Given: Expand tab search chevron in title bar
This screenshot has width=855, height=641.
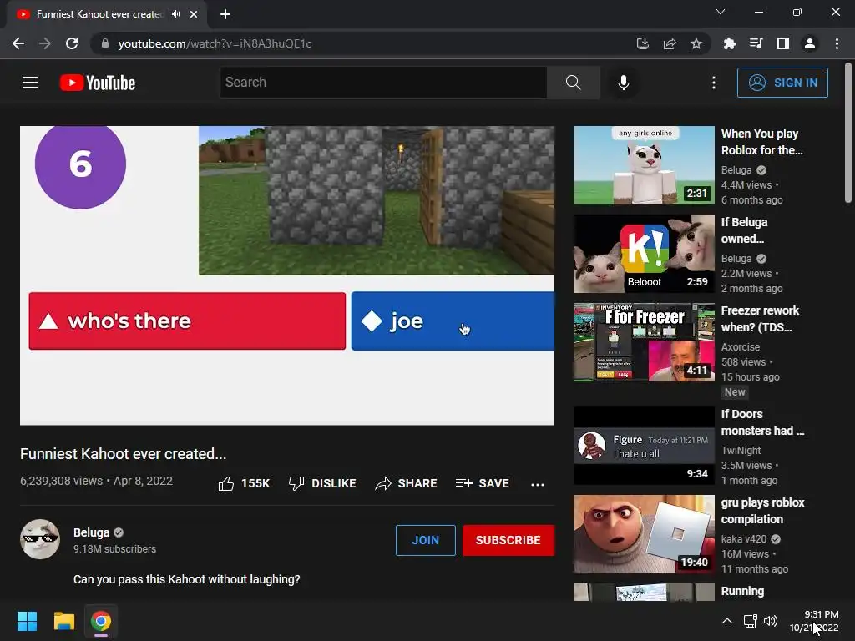Looking at the screenshot, I should click(x=721, y=12).
